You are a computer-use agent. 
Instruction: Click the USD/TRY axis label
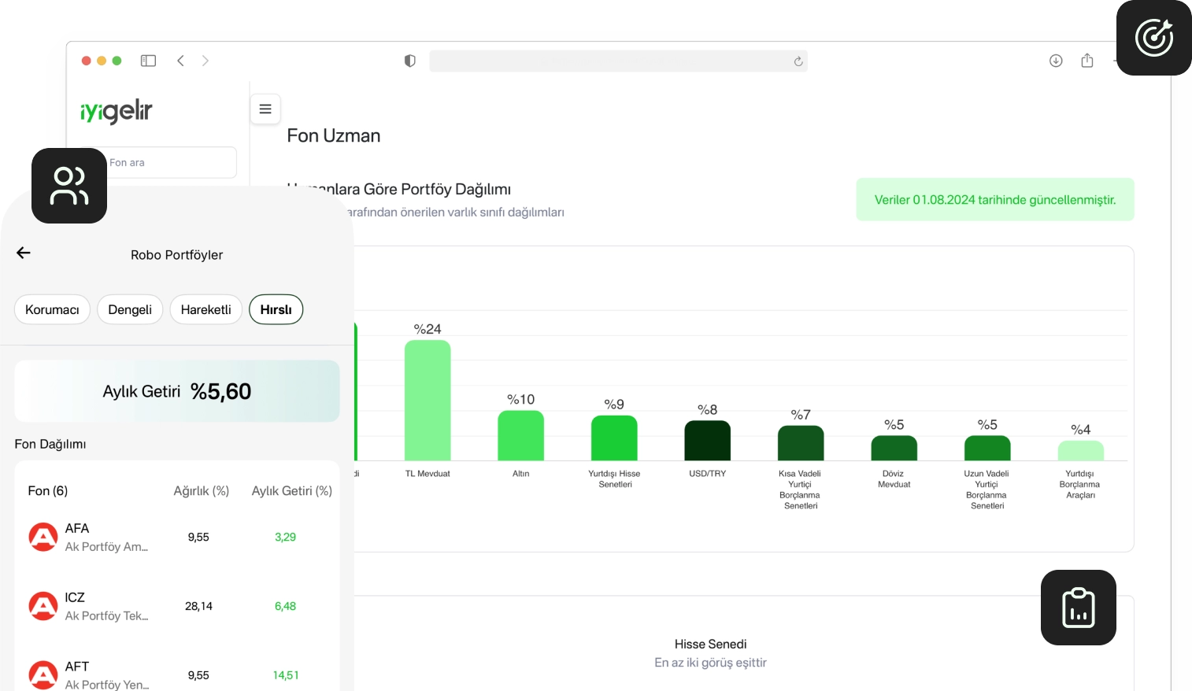click(x=708, y=474)
